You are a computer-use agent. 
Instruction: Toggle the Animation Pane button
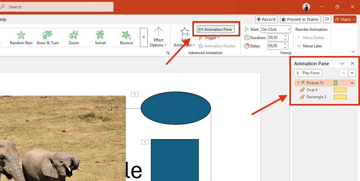[216, 29]
